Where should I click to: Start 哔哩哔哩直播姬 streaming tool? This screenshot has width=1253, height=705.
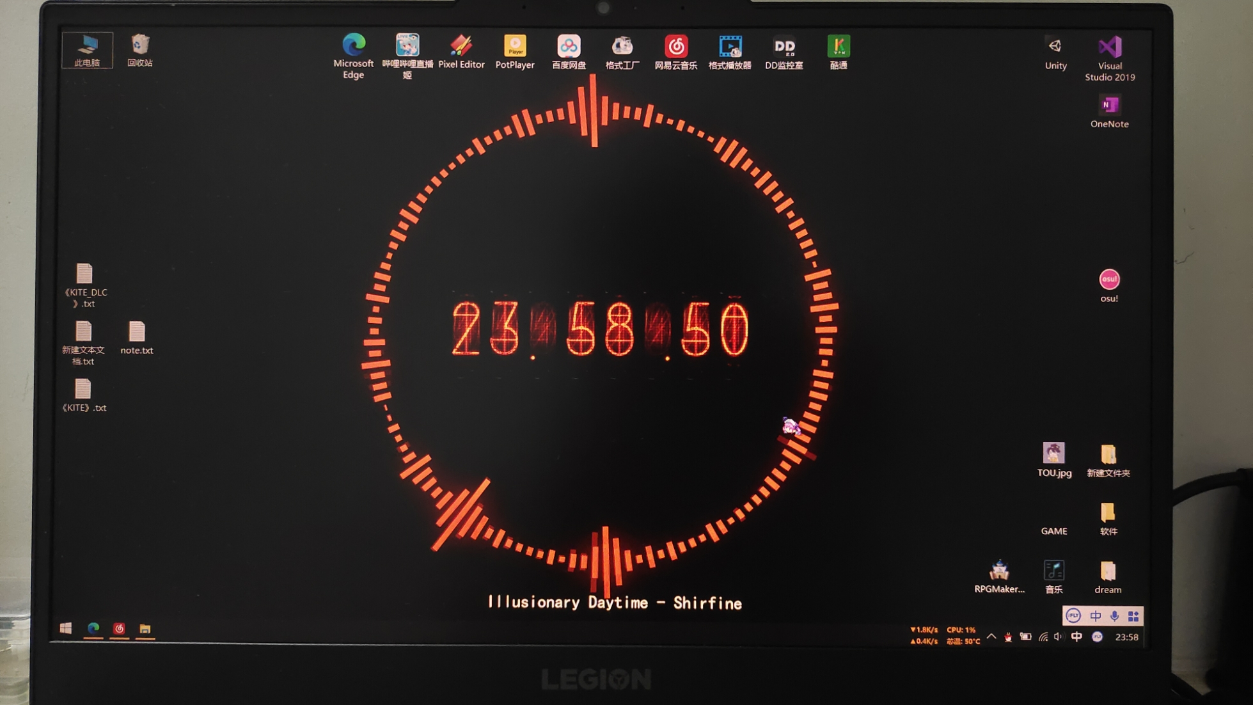tap(409, 46)
